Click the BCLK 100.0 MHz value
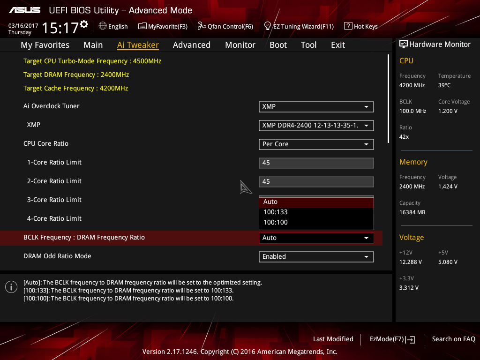 pos(412,111)
